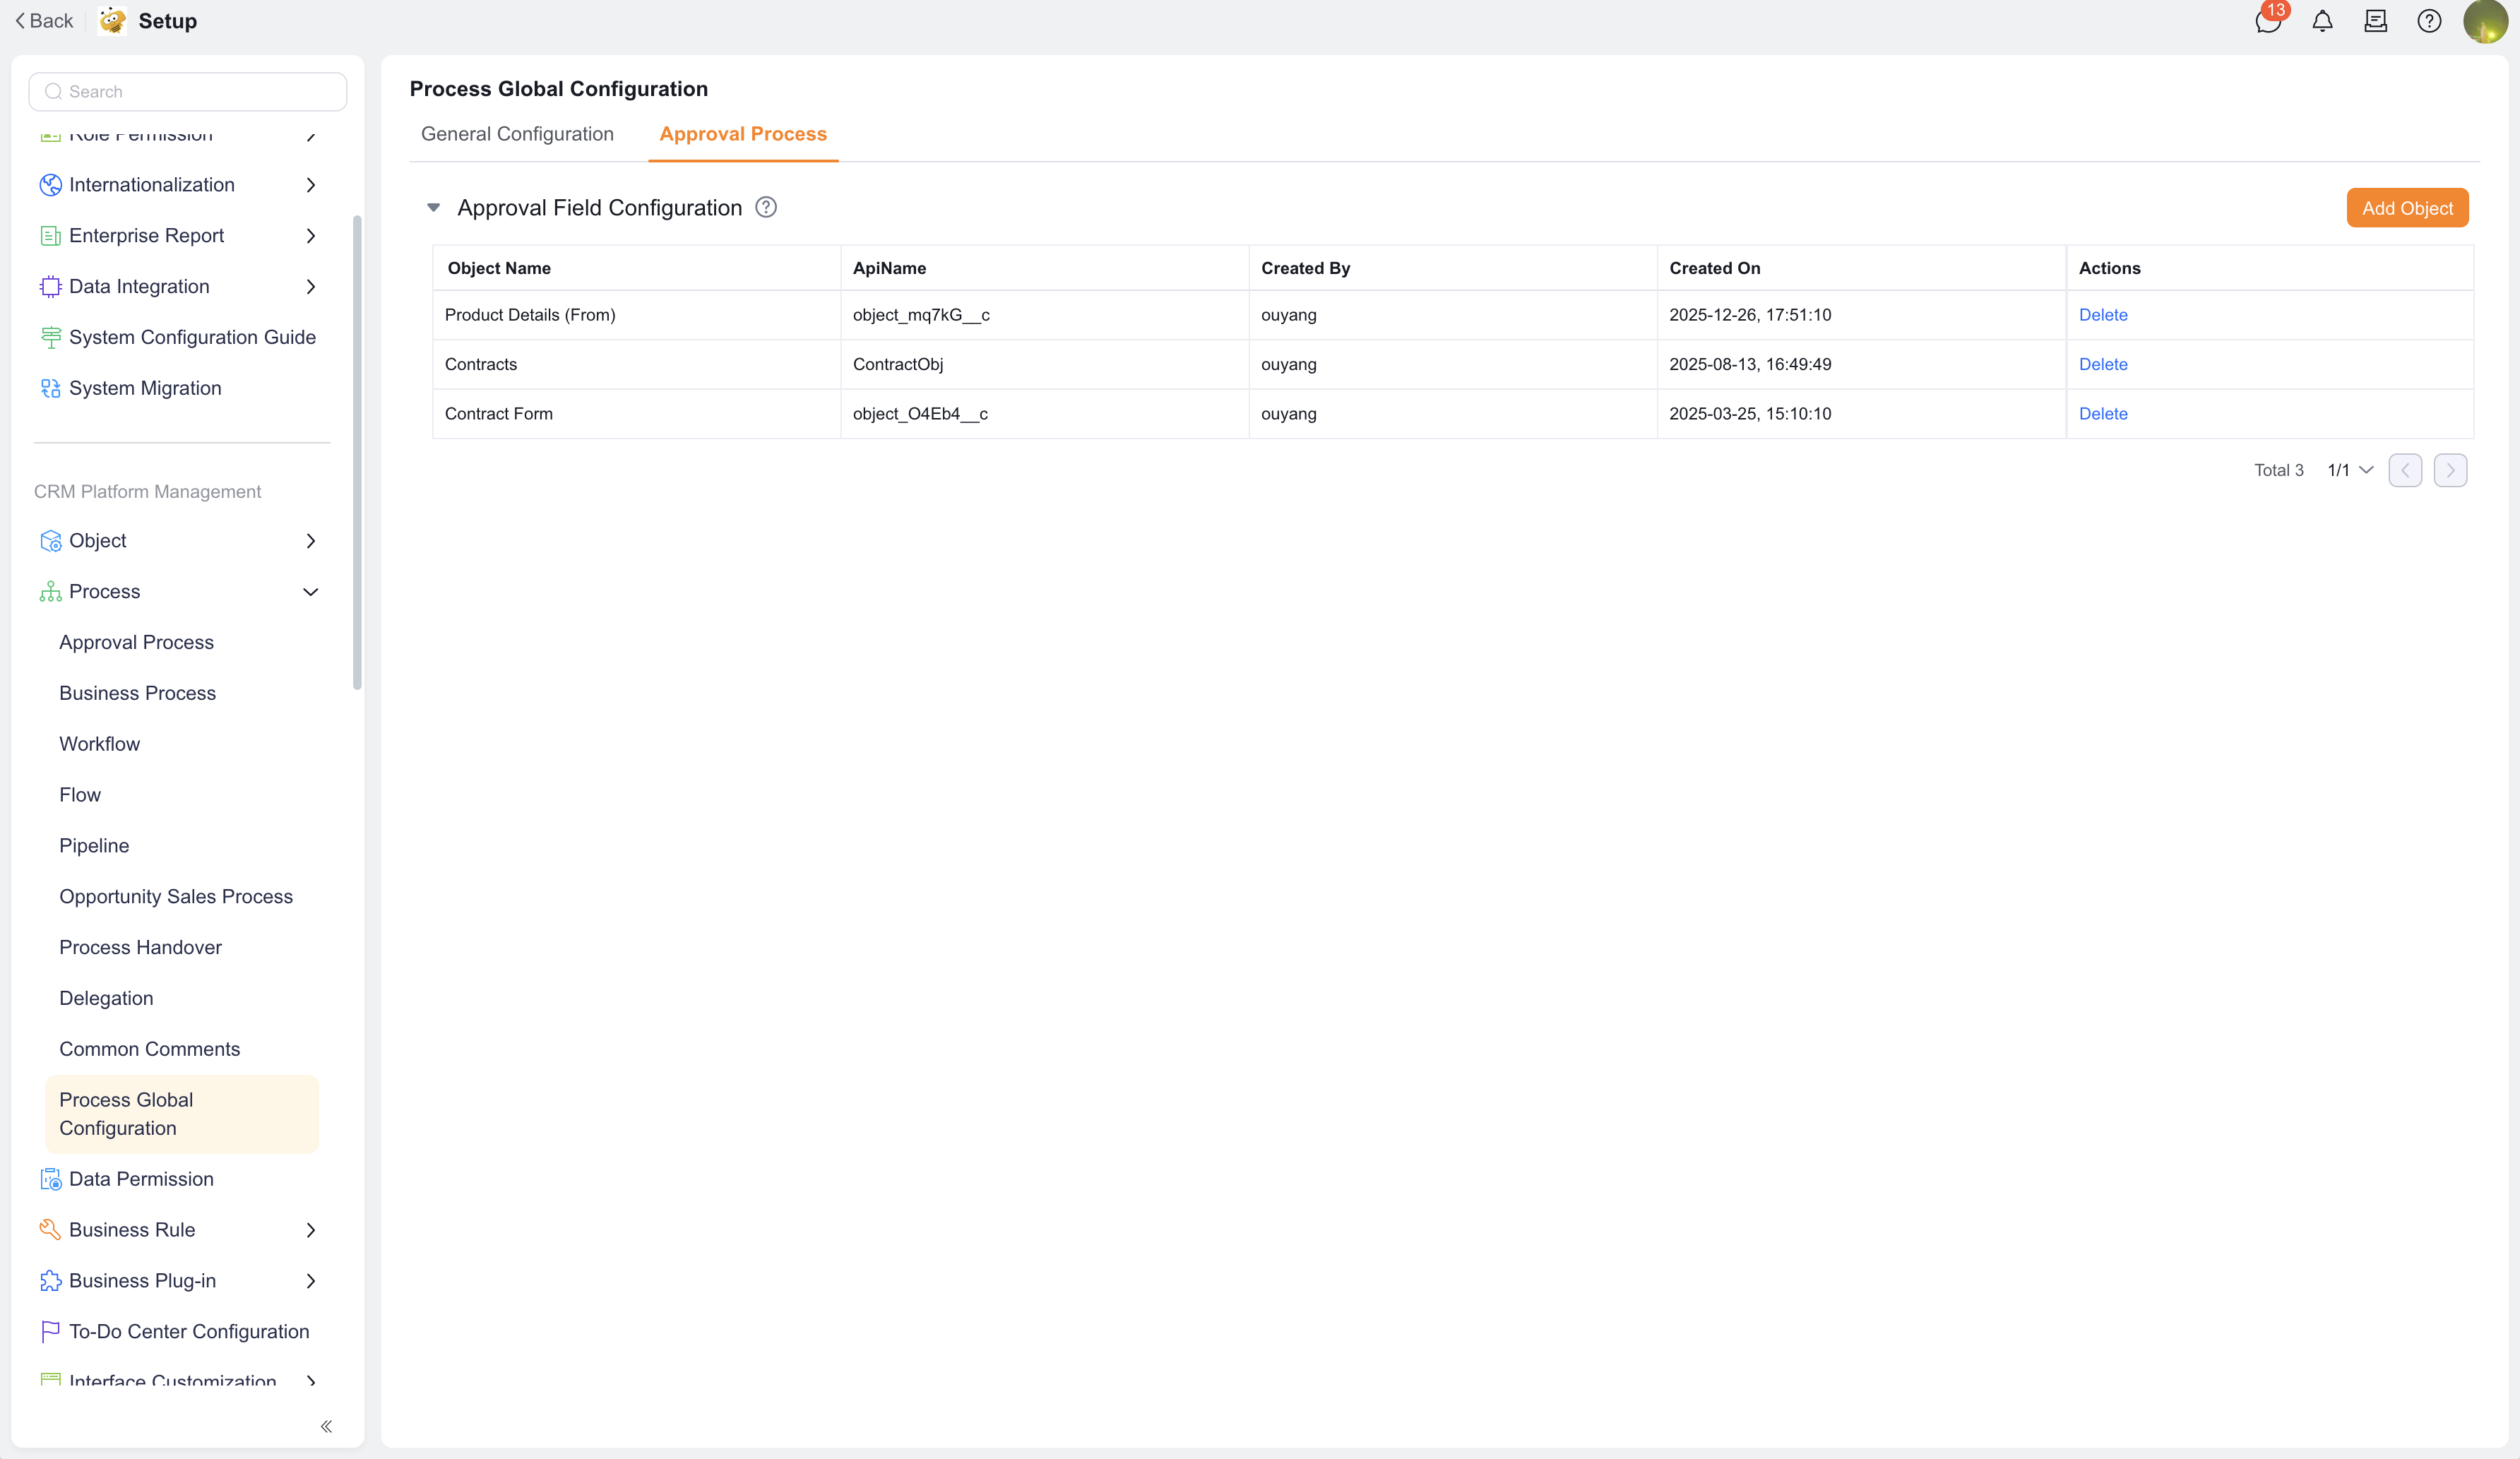This screenshot has height=1459, width=2520.
Task: Open To-Do Center Configuration in sidebar
Action: [189, 1332]
